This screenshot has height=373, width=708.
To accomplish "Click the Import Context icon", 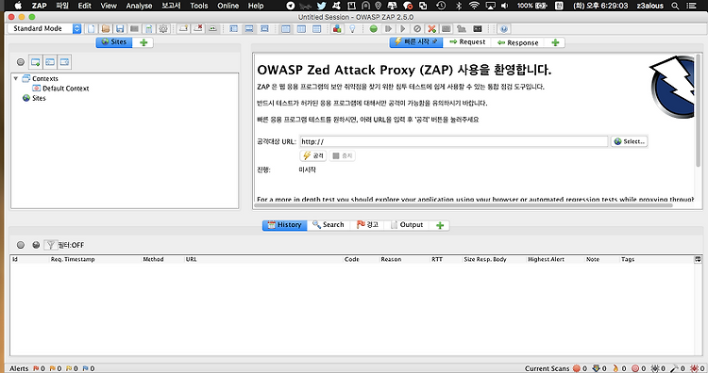I will click(x=50, y=62).
